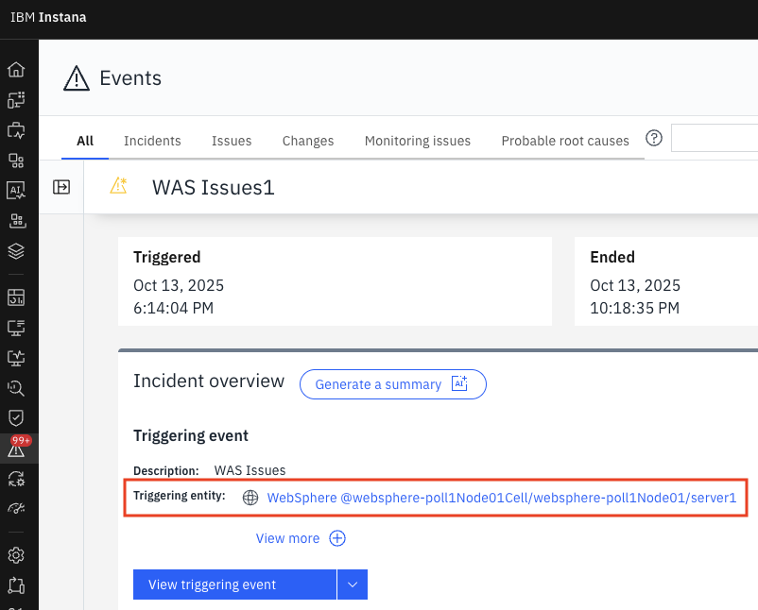Select the Monitoring issues tab
The height and width of the screenshot is (610, 758).
click(417, 141)
